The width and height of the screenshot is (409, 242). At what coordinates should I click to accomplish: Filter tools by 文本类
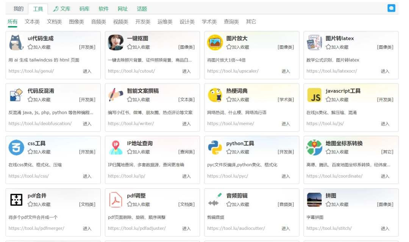tap(32, 22)
